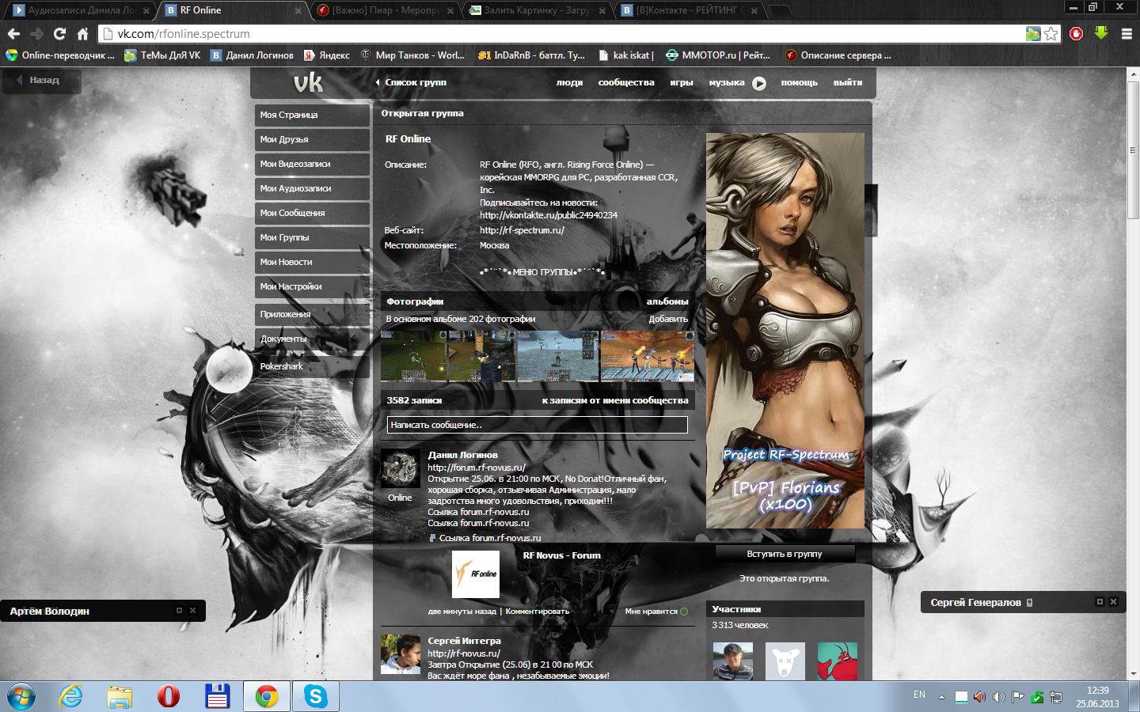Viewport: 1140px width, 712px height.
Task: Open Мир Танков bookmark
Action: 412,55
